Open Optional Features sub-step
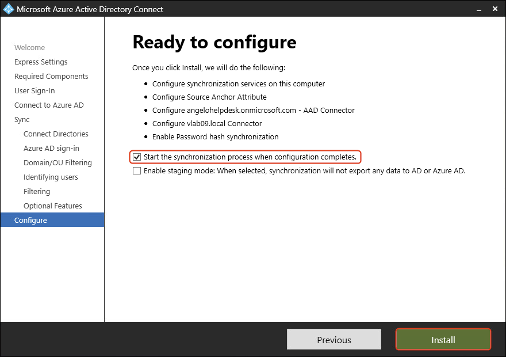 pos(52,206)
